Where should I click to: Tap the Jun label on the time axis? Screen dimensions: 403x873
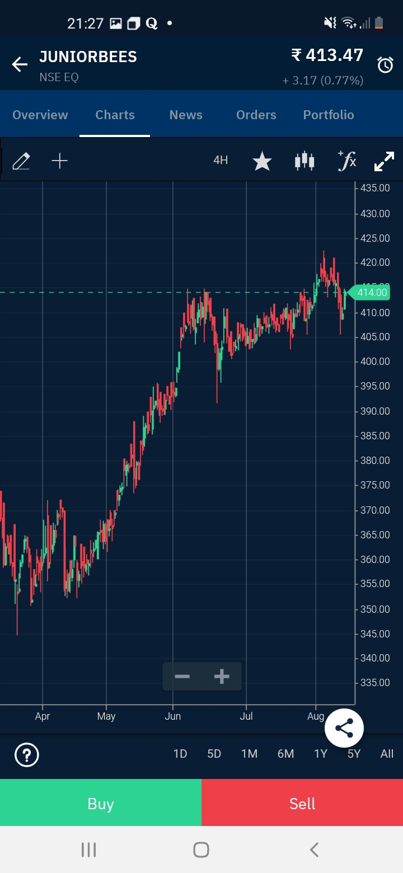click(173, 716)
